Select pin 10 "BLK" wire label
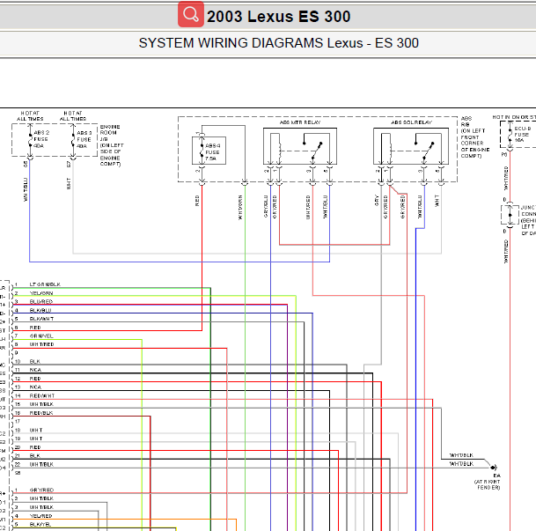This screenshot has width=536, height=531. coord(35,361)
